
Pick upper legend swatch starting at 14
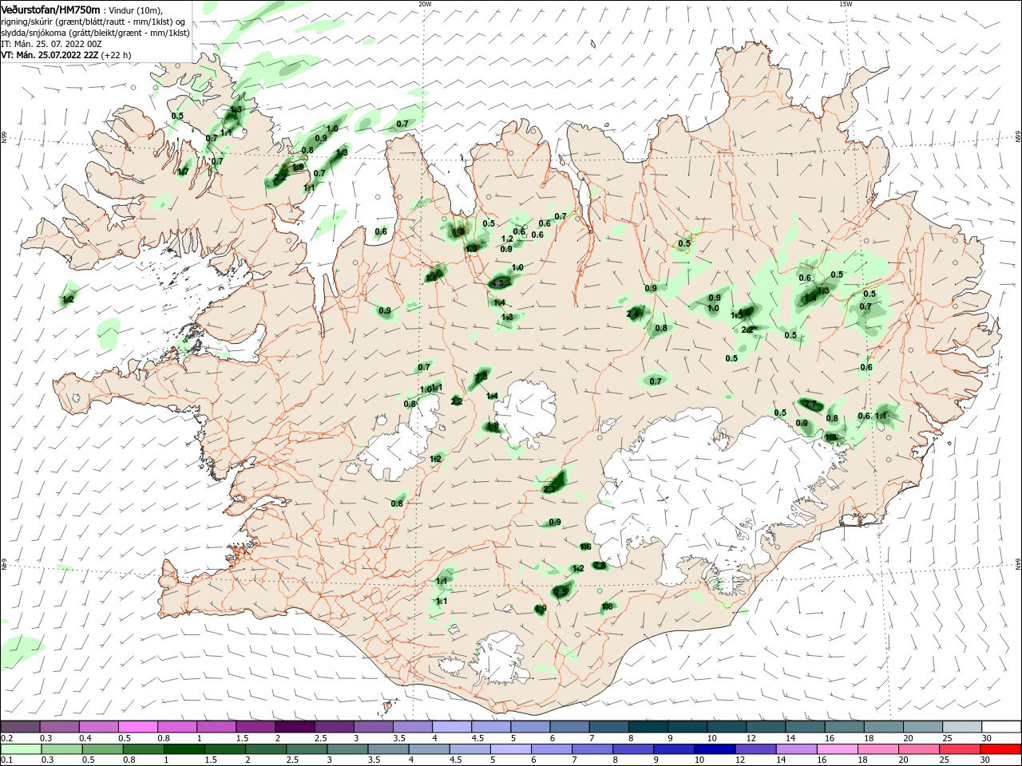pos(803,726)
